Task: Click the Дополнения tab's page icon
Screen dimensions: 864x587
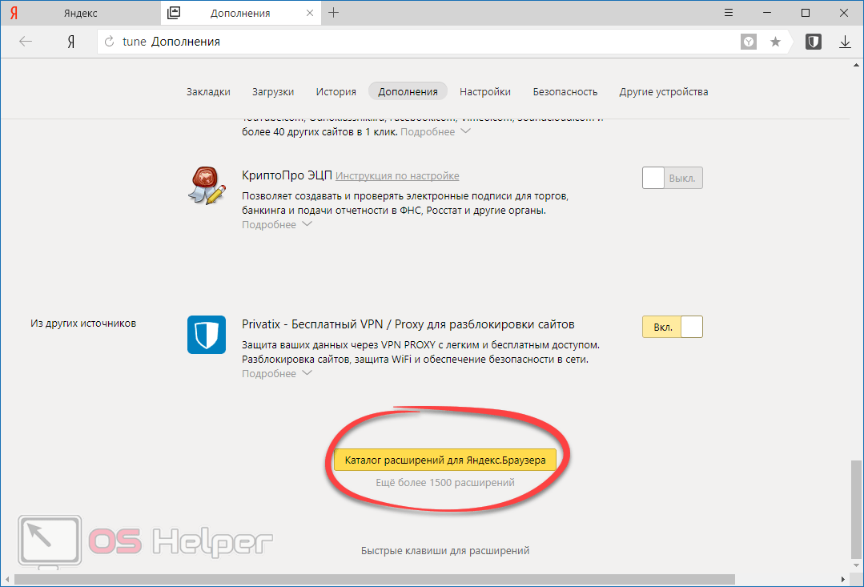Action: coord(174,13)
